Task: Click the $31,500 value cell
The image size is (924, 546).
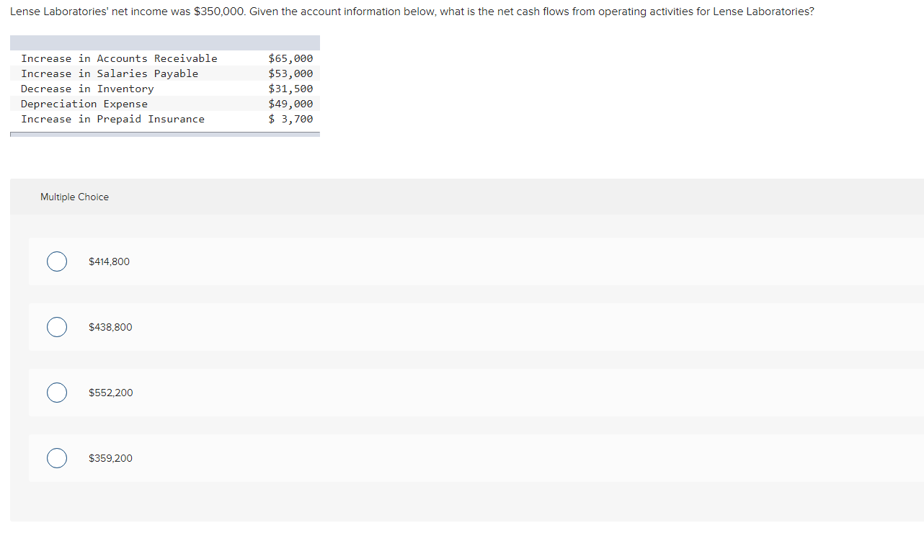Action: [290, 89]
